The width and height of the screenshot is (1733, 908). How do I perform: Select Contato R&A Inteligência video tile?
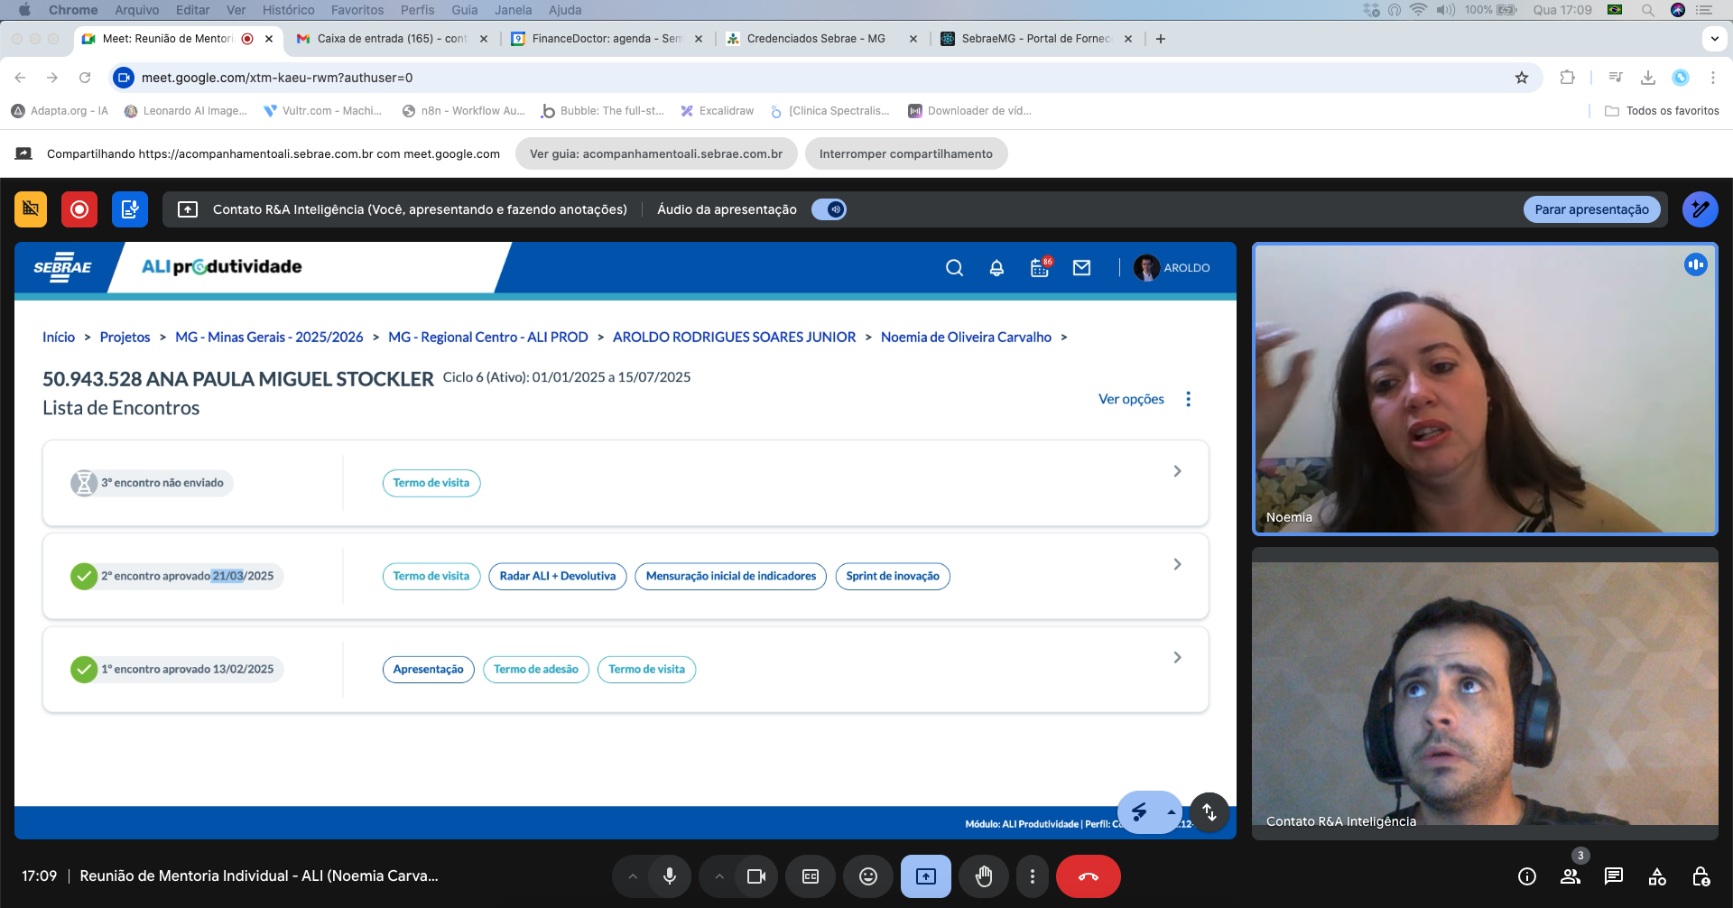[1485, 694]
